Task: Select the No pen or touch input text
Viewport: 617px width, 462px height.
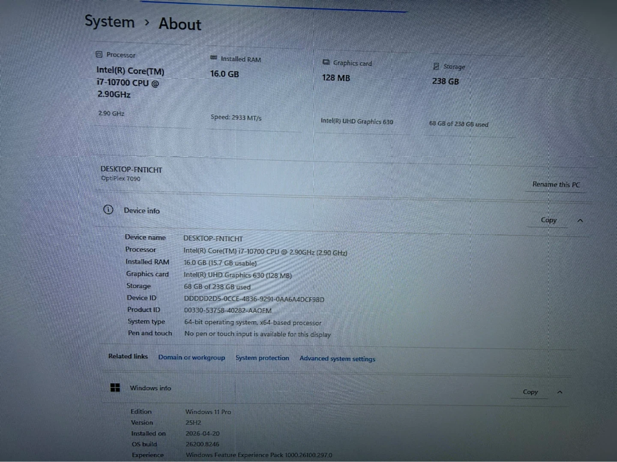Action: click(x=258, y=334)
